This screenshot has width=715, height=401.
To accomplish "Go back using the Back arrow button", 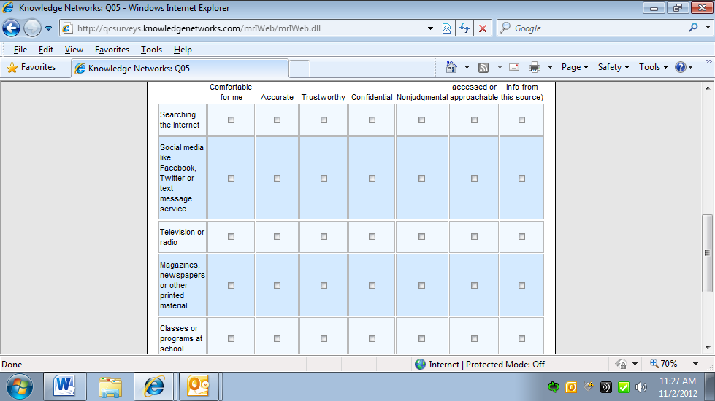I will (11, 28).
